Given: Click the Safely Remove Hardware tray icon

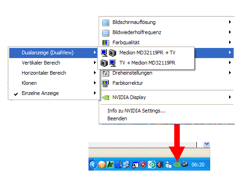Looking at the screenshot, I should pyautogui.click(x=185, y=164).
